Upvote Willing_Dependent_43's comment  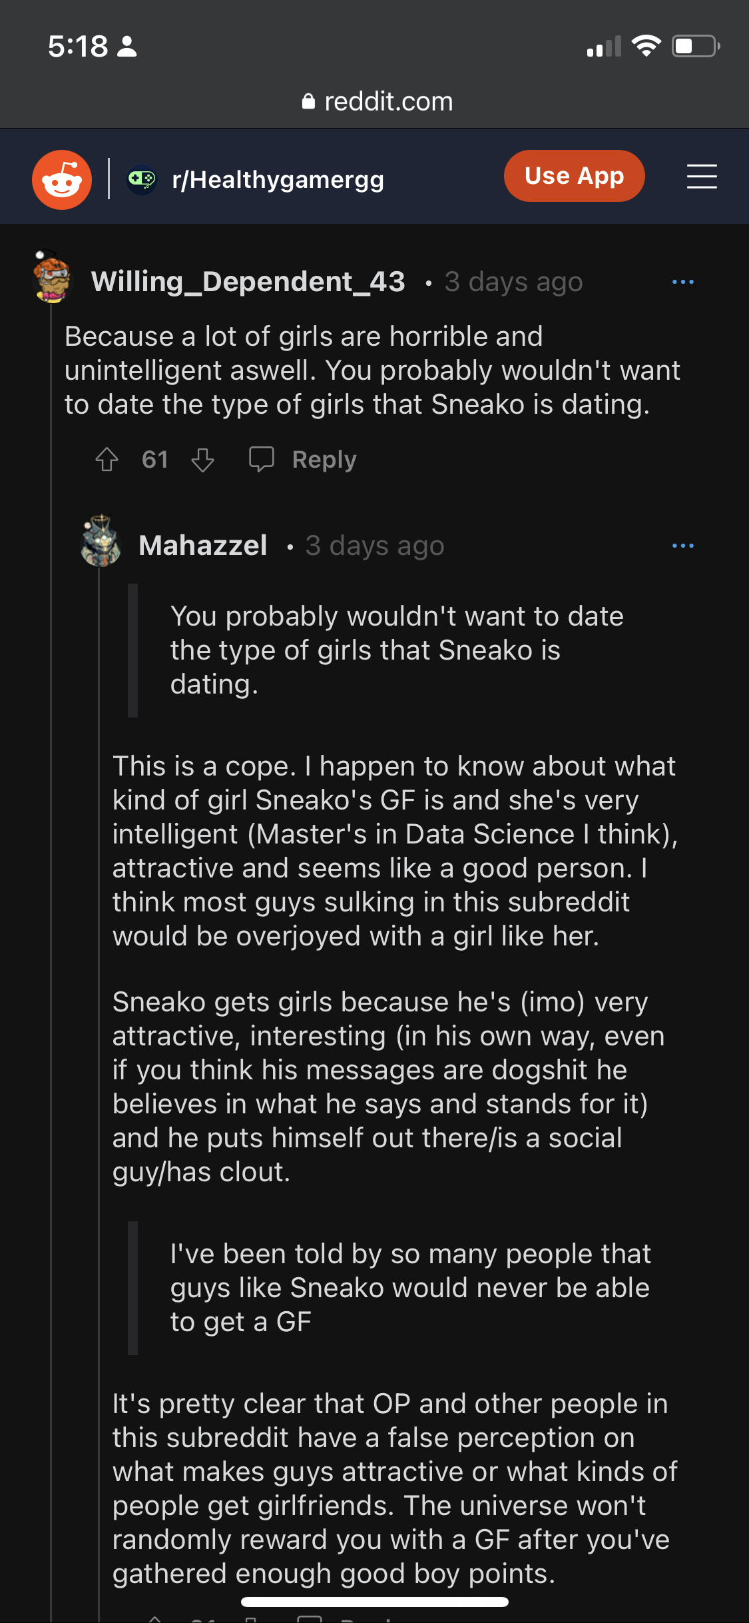[x=107, y=460]
